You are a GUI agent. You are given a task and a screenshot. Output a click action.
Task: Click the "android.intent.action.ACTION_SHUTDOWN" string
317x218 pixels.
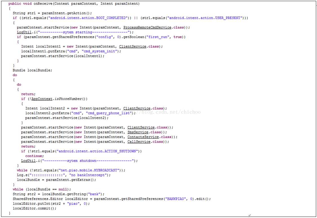tap(97, 151)
